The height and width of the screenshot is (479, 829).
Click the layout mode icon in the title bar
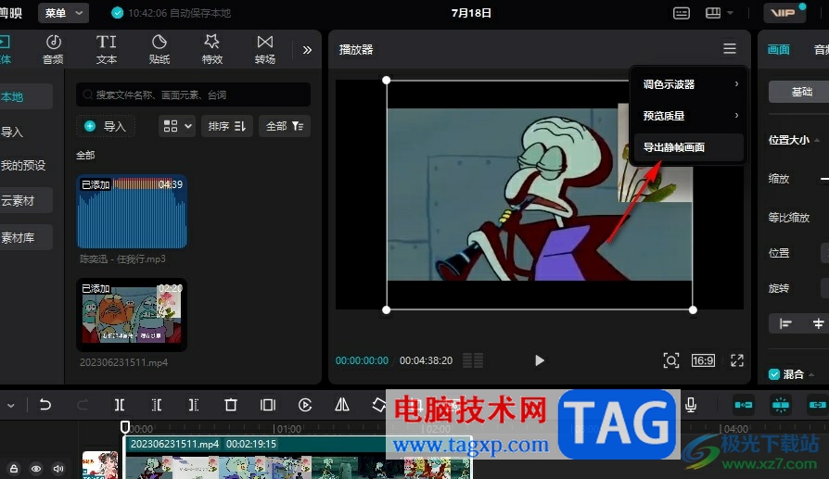click(x=713, y=13)
